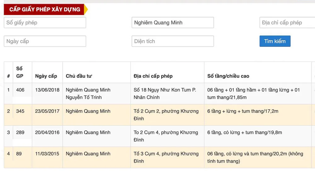315x179 pixels.
Task: Click the date 20/04/2016
Action: pos(47,132)
